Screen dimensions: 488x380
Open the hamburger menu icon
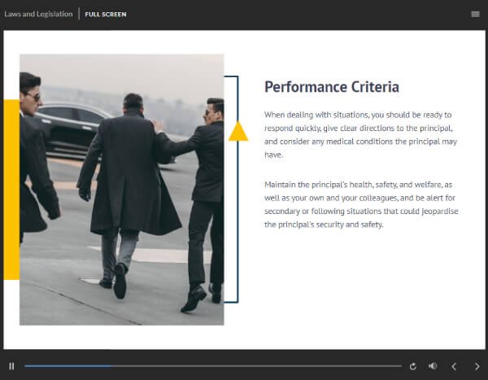pyautogui.click(x=475, y=14)
